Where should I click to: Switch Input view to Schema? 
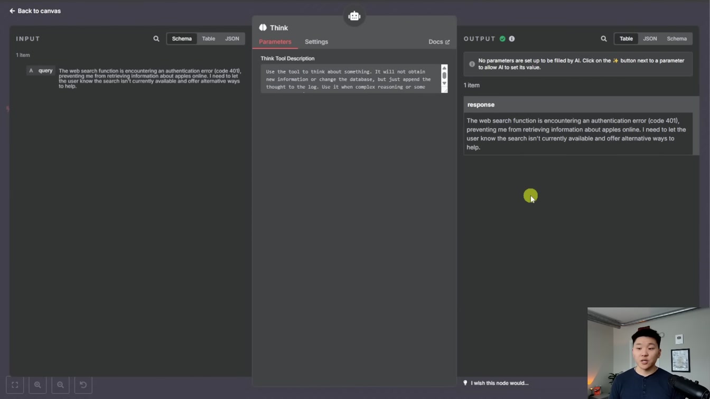[182, 39]
